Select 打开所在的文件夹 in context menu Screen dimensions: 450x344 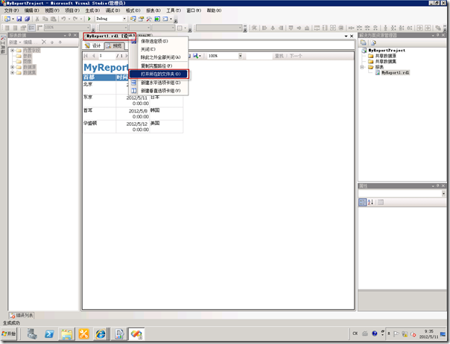coord(160,74)
